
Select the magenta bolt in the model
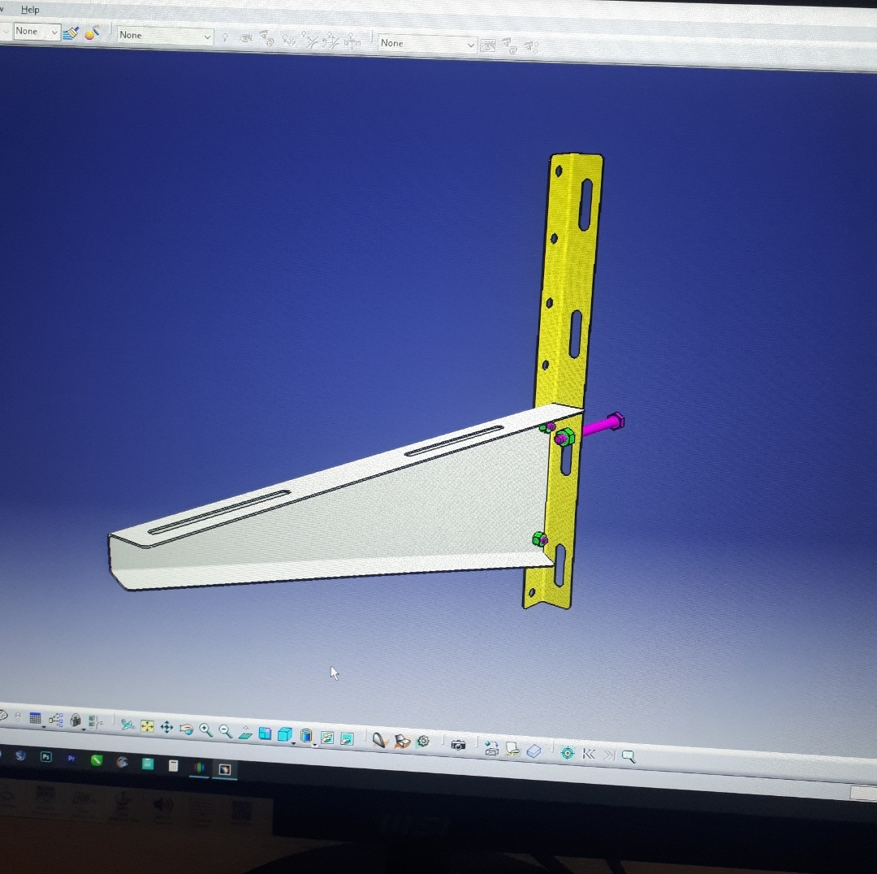pos(605,424)
